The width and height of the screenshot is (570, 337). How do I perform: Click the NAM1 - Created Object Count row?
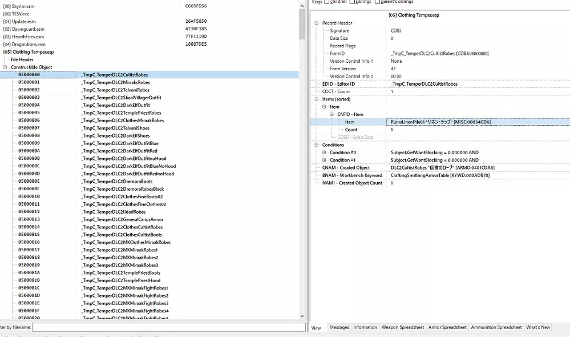coord(440,183)
